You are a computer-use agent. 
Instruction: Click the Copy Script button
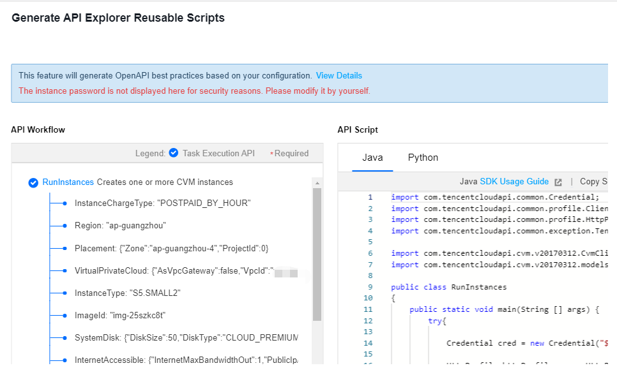tap(593, 182)
